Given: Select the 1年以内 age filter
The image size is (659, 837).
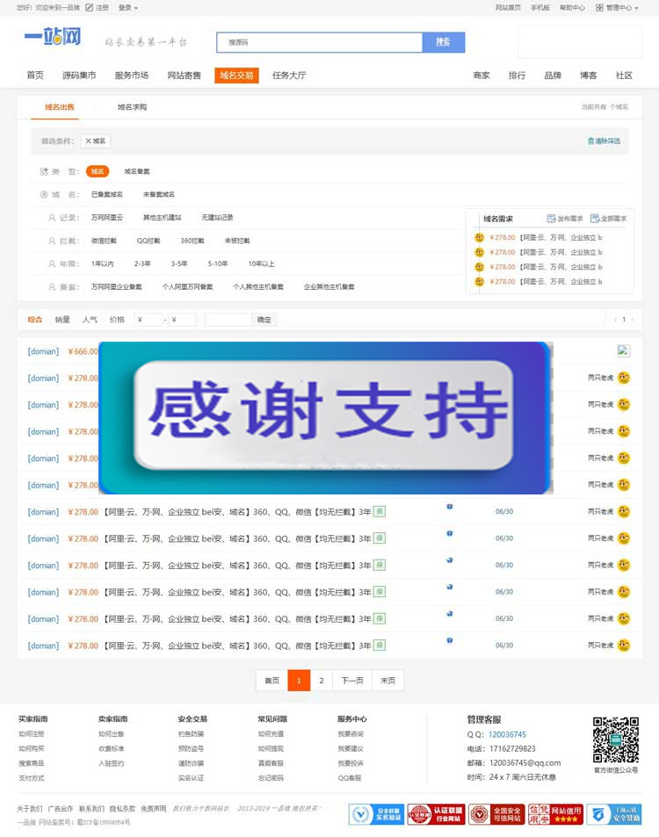Looking at the screenshot, I should [102, 263].
